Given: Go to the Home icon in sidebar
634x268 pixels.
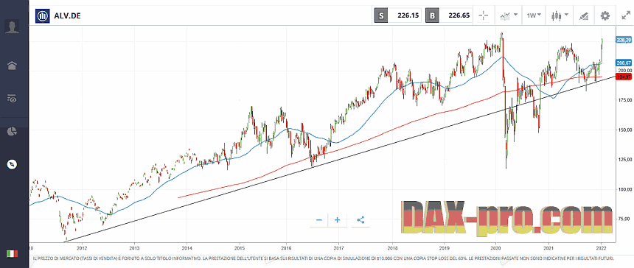Looking at the screenshot, I should [x=12, y=66].
